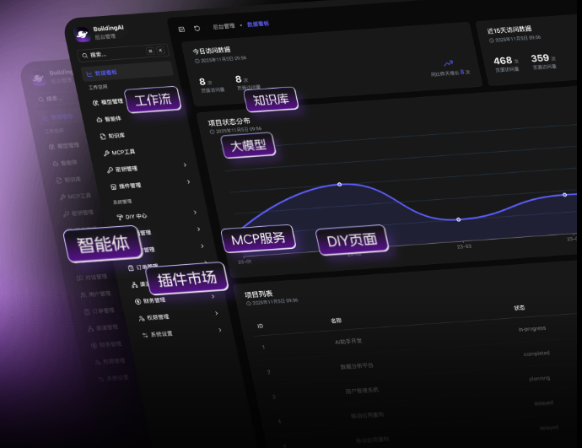Click the 23-03 axis label on chart

point(464,246)
